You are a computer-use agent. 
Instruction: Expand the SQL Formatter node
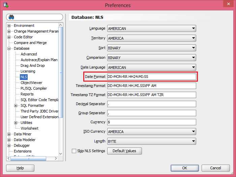tap(16, 106)
